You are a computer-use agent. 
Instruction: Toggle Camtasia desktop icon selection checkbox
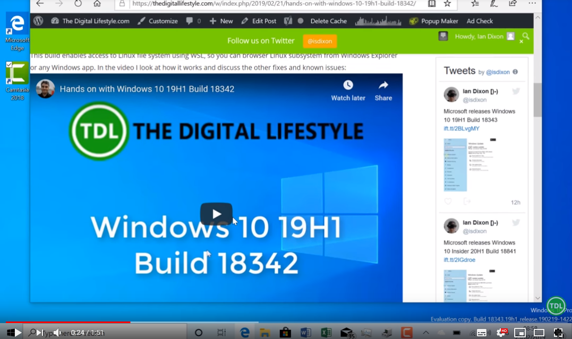(9, 65)
